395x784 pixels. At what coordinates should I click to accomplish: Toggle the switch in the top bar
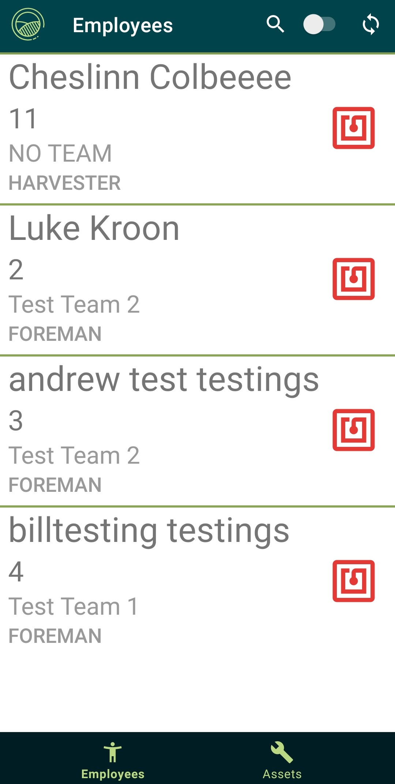tap(319, 24)
